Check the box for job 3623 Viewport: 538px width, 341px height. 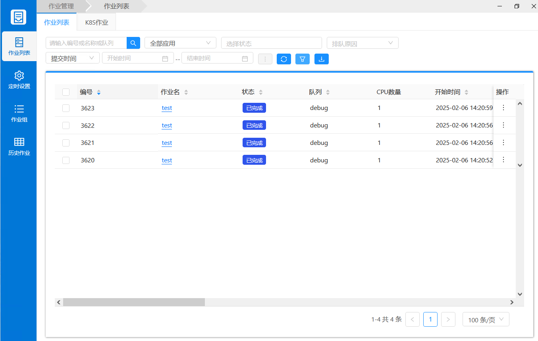tap(66, 108)
